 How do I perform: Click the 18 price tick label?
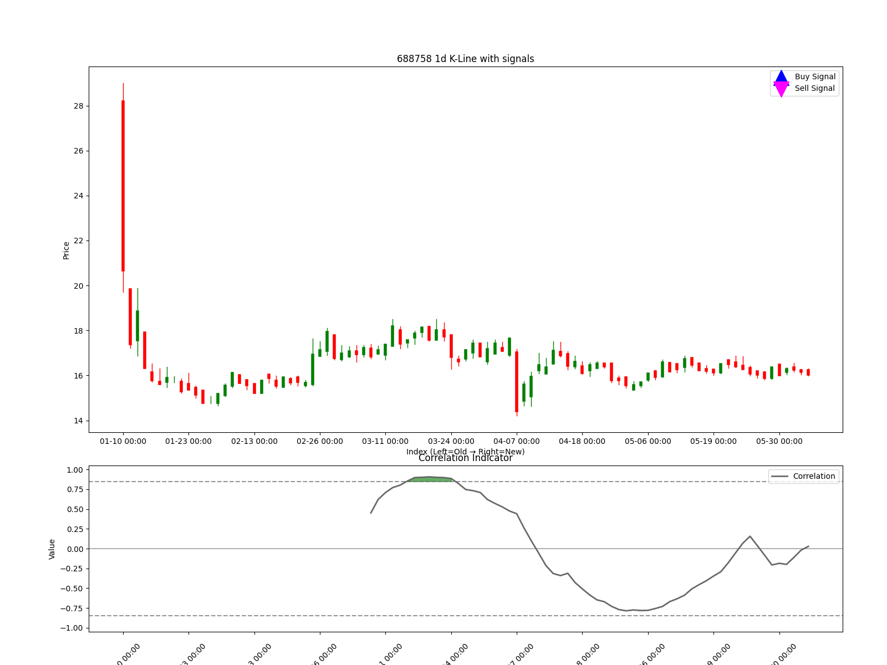(79, 331)
